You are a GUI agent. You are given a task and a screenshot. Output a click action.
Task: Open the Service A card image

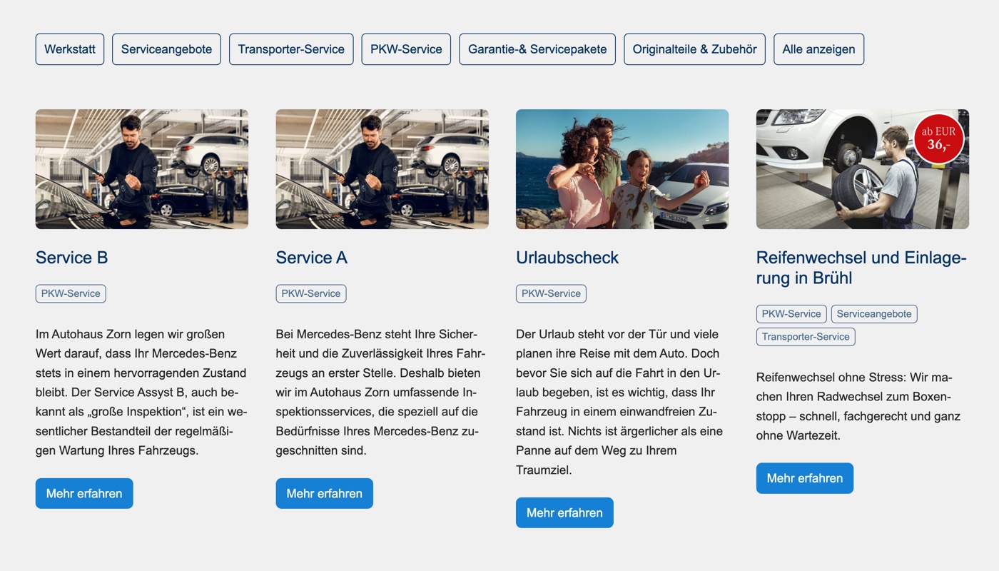coord(382,169)
